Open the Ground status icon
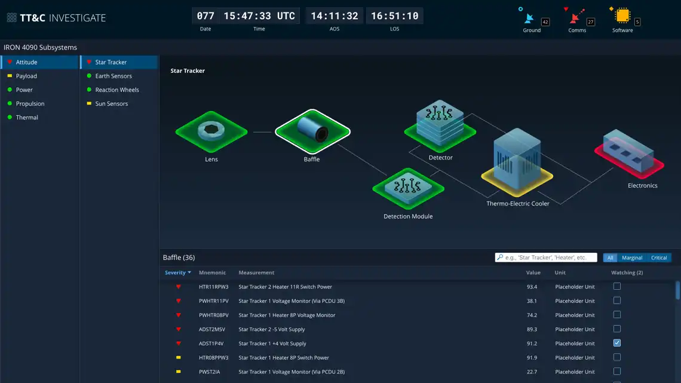 pos(529,18)
